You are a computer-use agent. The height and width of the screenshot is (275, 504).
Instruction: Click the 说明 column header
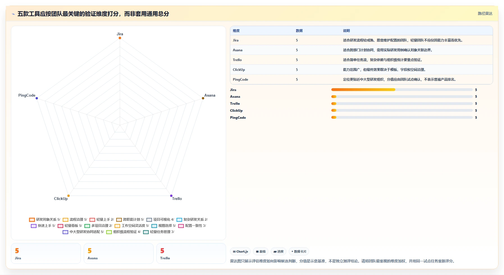[346, 31]
